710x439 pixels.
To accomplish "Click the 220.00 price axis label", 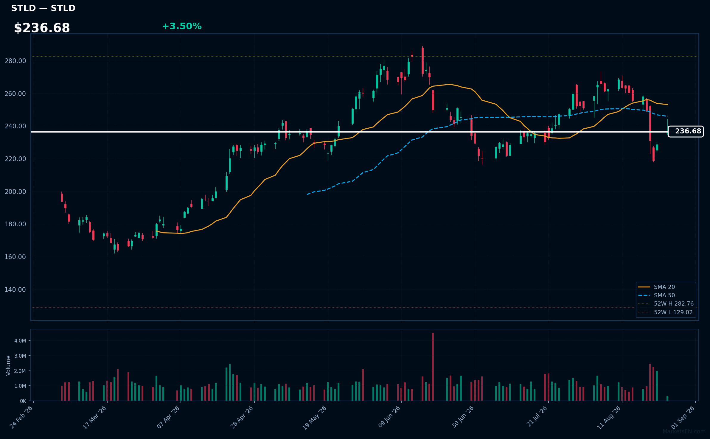I will click(x=15, y=159).
